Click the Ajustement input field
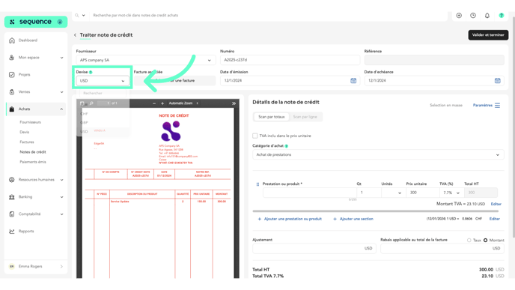This screenshot has width=515, height=290. 314,249
